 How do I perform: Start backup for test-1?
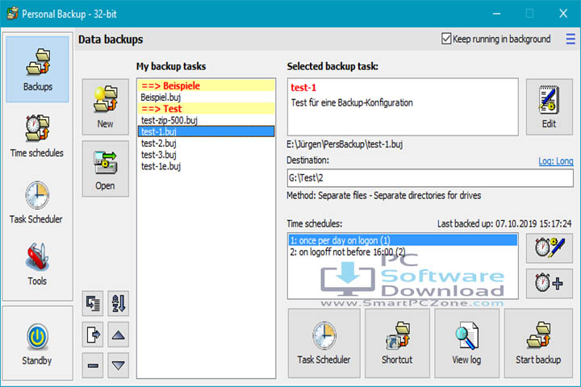click(x=538, y=343)
